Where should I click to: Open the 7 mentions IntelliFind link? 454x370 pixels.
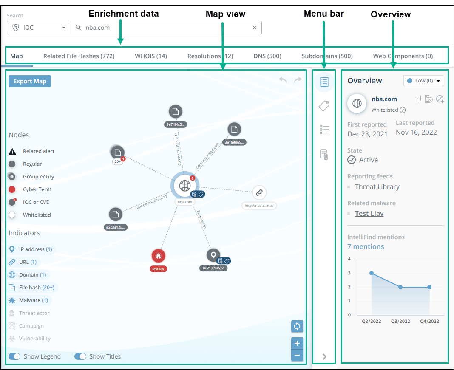(x=366, y=246)
